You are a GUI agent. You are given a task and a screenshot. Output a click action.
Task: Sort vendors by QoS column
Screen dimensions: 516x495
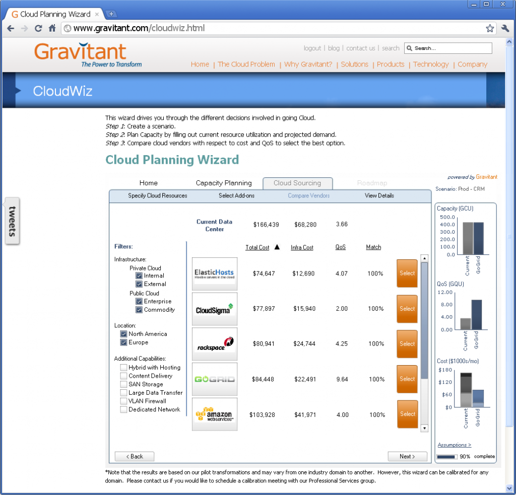[x=341, y=247]
